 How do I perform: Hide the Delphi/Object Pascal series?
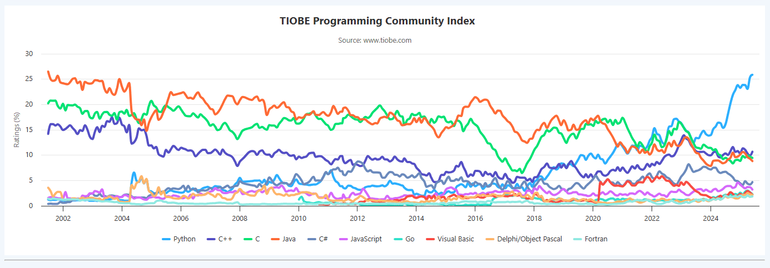(524, 239)
